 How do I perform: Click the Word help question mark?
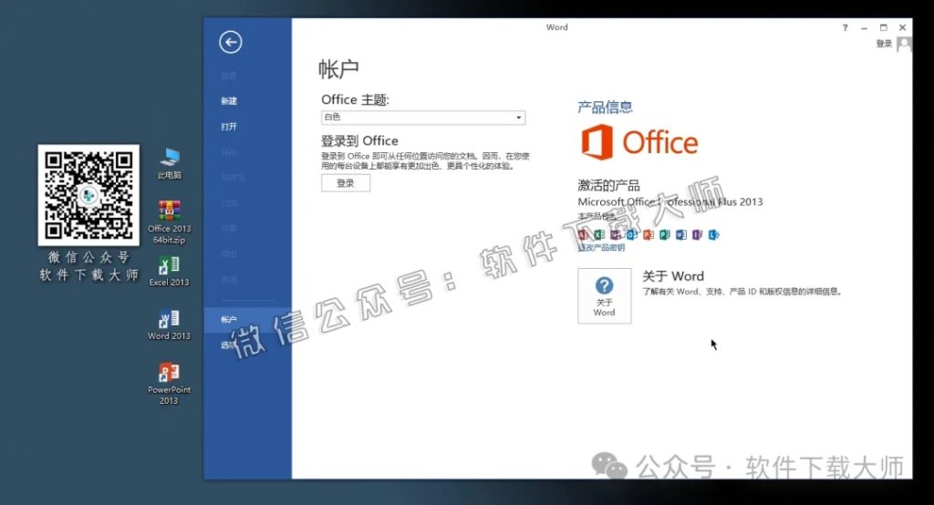click(x=846, y=27)
